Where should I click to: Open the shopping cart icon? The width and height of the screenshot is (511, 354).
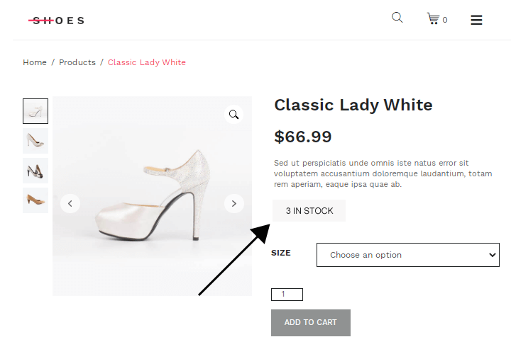point(433,19)
